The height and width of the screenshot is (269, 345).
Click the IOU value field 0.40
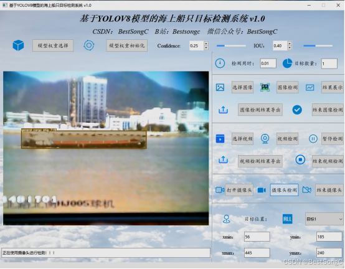[x=280, y=45]
